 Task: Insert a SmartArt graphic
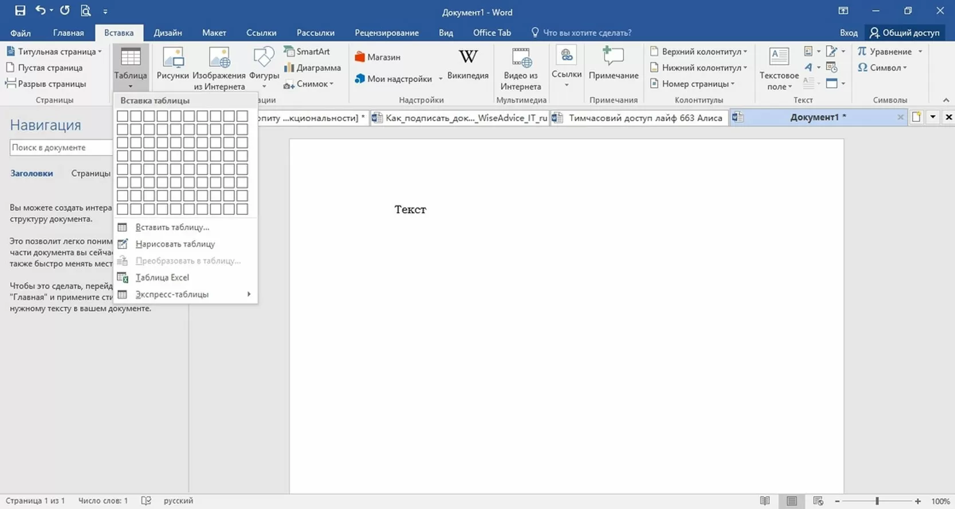coord(307,52)
